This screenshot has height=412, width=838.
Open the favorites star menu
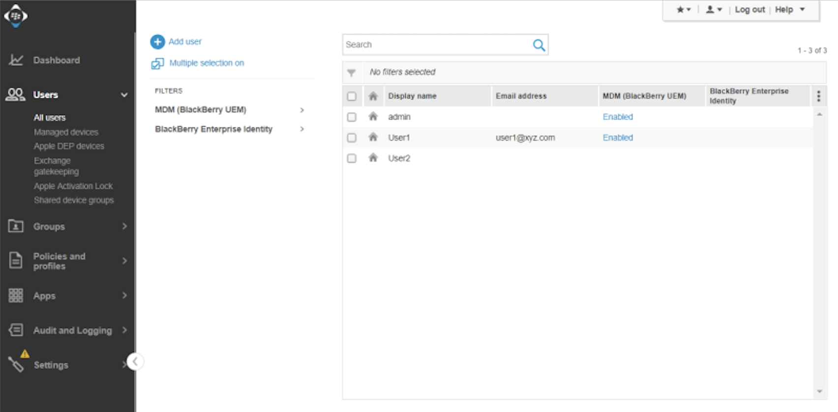(x=683, y=10)
